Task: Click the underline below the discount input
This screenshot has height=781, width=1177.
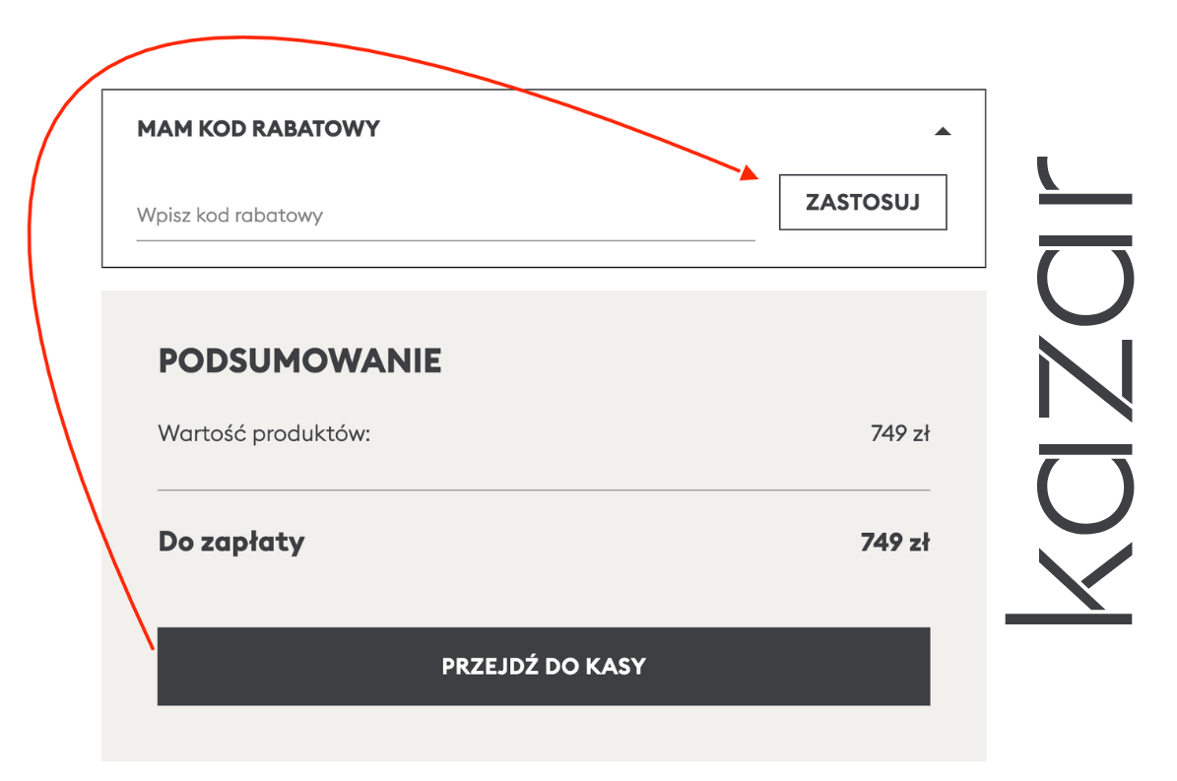Action: point(445,239)
